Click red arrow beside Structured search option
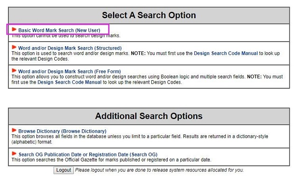The height and width of the screenshot is (176, 299). tap(14, 47)
